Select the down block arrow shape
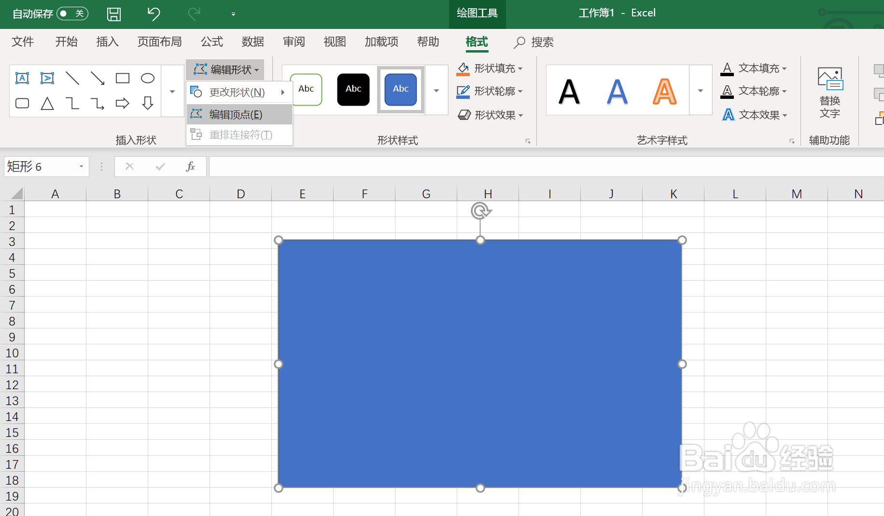The image size is (884, 516). pos(148,103)
